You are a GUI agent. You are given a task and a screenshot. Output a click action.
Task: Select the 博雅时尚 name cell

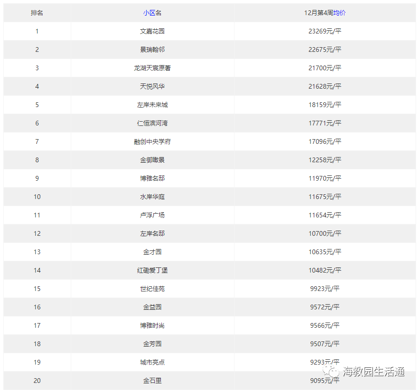point(152,325)
